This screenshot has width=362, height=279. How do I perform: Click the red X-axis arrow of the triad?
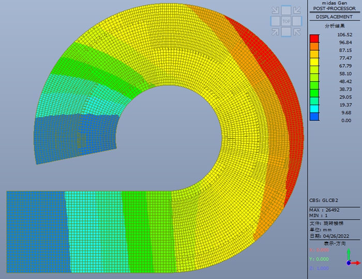coord(357,263)
